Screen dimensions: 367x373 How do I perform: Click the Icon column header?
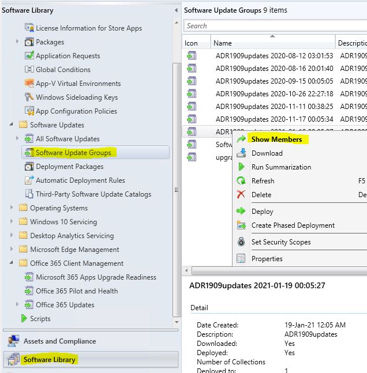(x=196, y=42)
